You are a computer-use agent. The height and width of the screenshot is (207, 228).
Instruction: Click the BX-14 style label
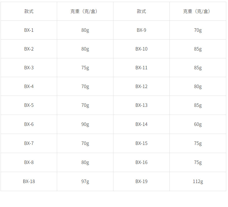(x=141, y=124)
